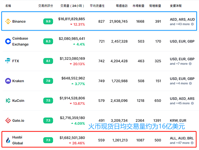Click KuCoin coin count 650

[158, 101]
